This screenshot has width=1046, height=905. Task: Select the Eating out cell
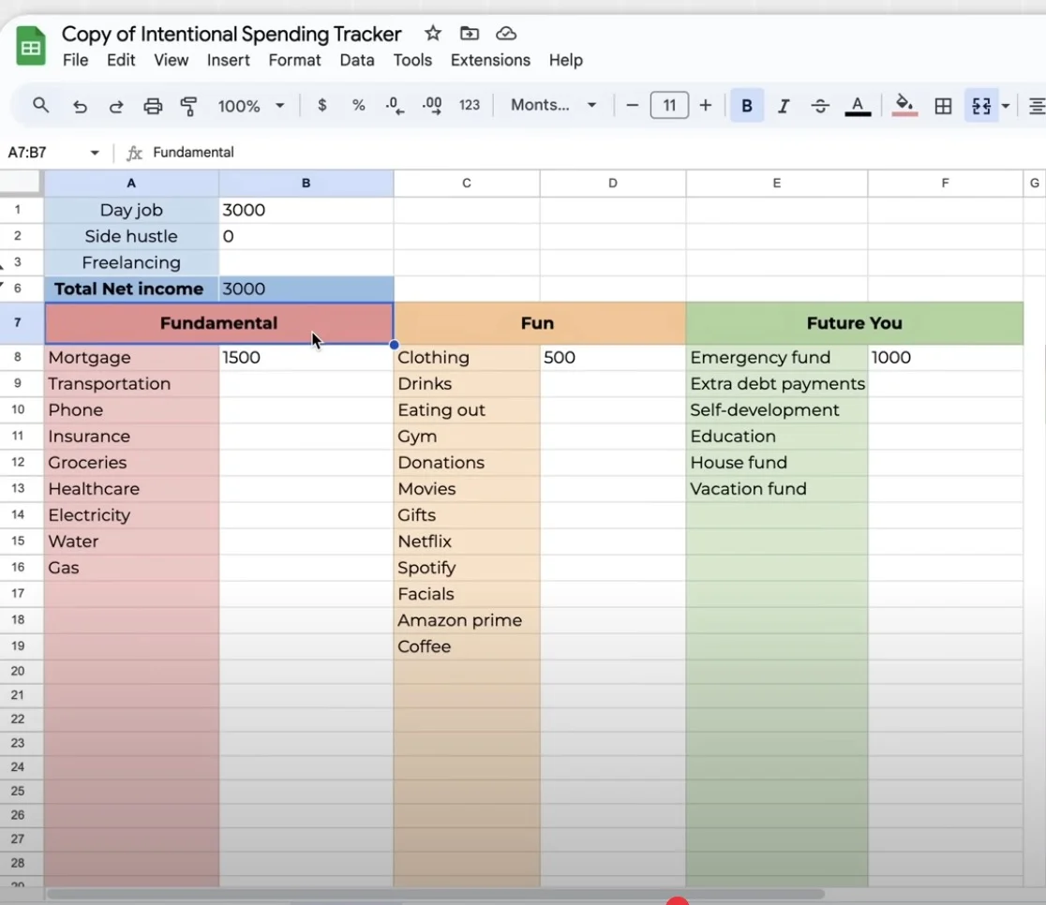pyautogui.click(x=467, y=410)
